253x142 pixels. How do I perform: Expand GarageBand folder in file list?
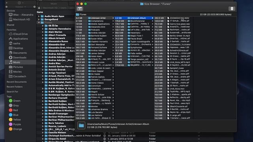coord(39,19)
